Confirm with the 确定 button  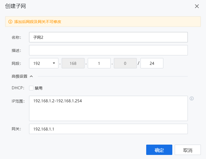click(159, 150)
